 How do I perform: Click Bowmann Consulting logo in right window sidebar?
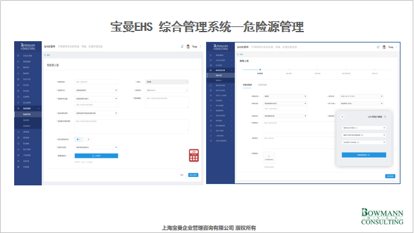tap(221, 47)
